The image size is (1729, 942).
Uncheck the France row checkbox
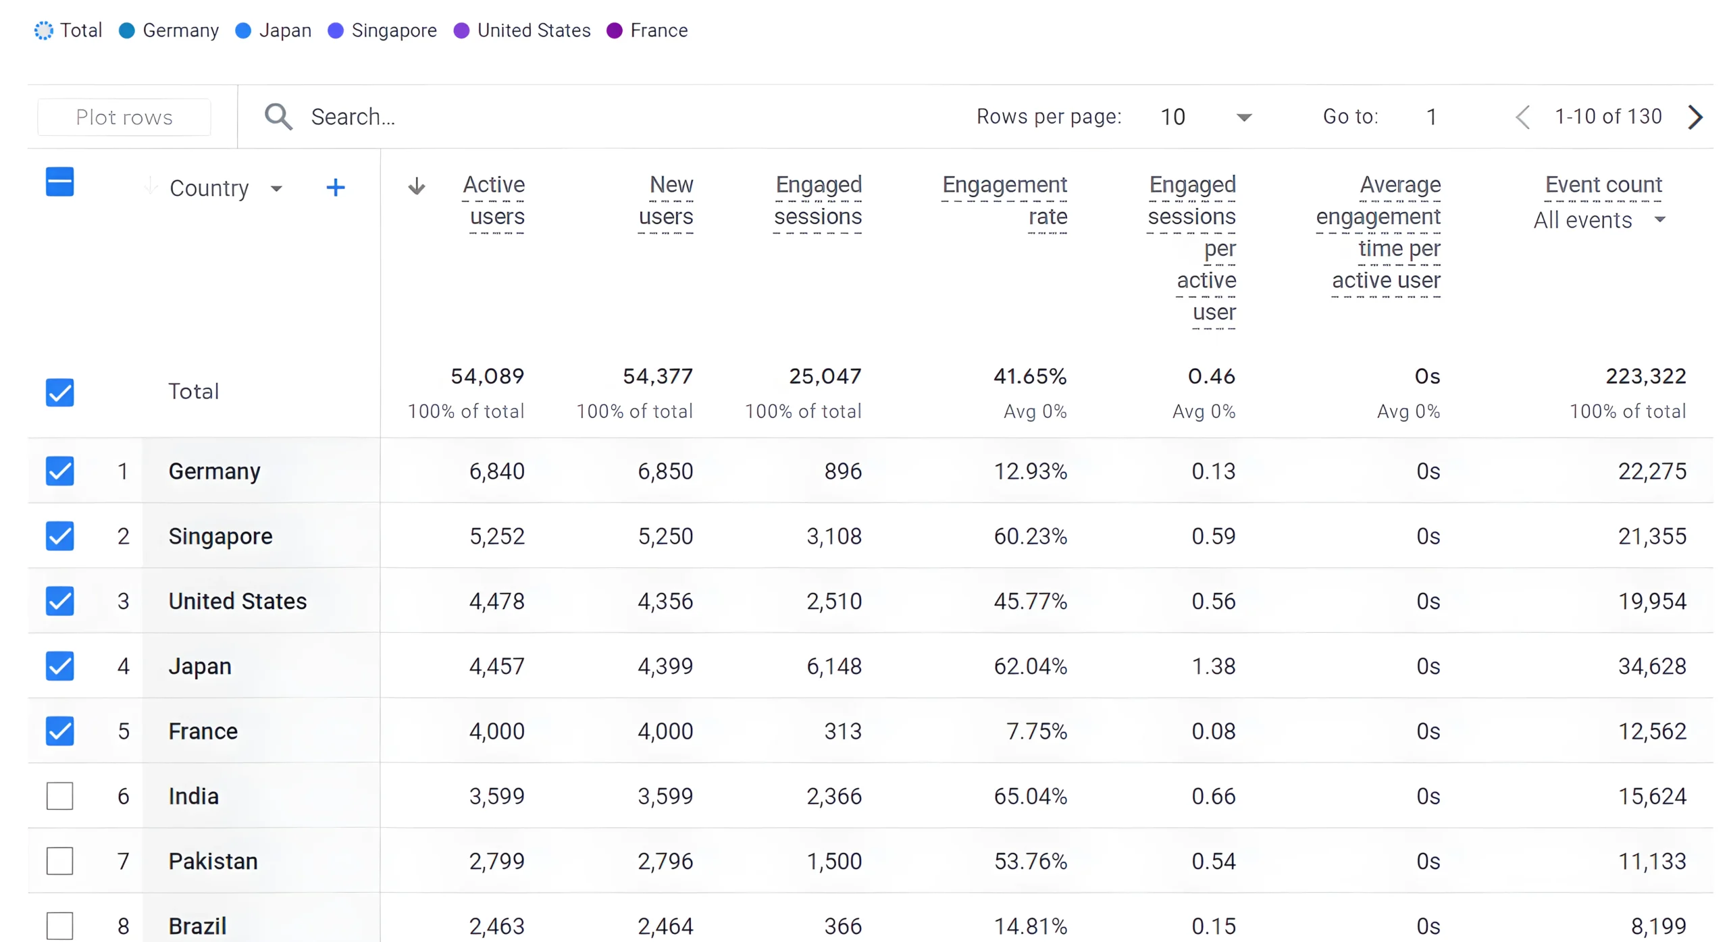59,731
